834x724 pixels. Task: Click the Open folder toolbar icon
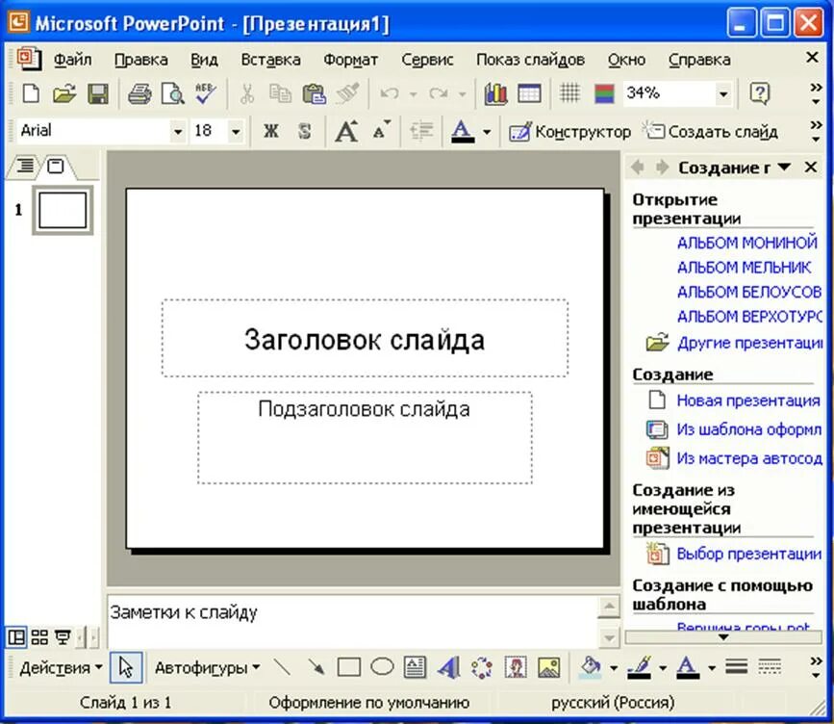[x=63, y=93]
